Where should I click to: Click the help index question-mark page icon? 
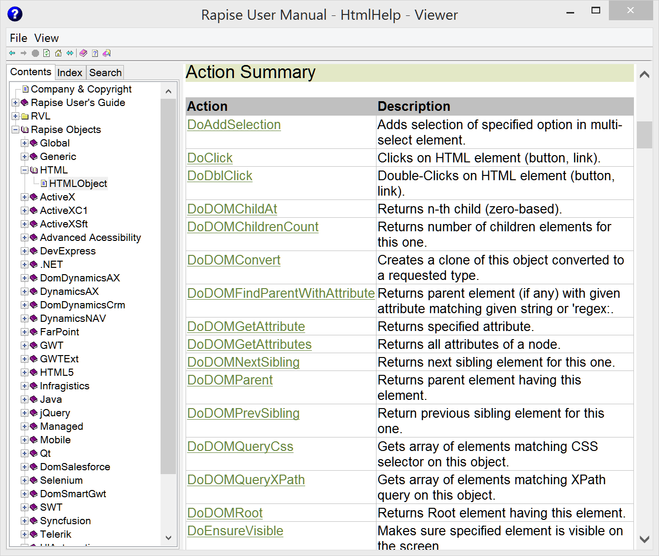click(95, 53)
